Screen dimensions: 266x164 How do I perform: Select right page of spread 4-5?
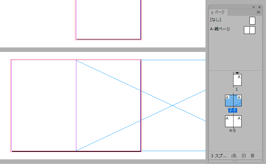(x=237, y=121)
